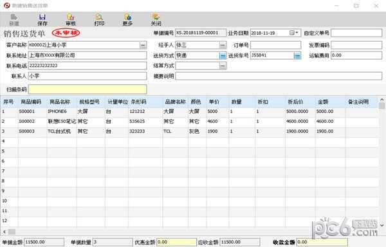
Task: Click the 审核 audit toolbar icon
Action: coord(71,20)
